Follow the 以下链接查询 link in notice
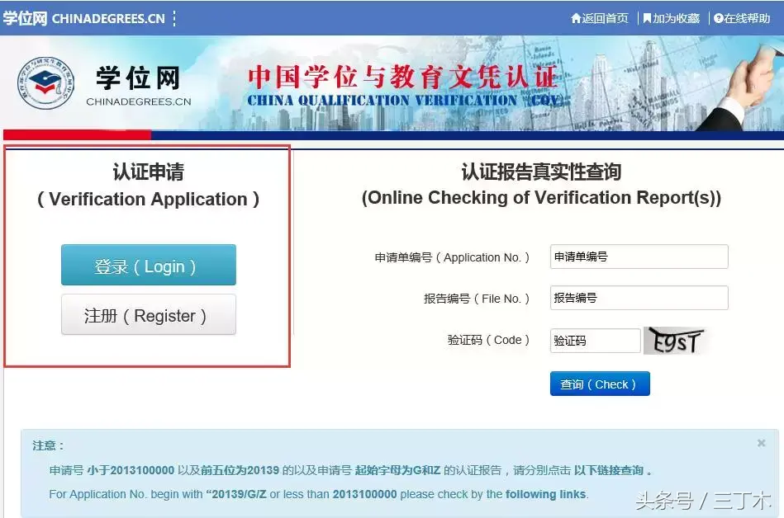The width and height of the screenshot is (784, 518). pos(609,470)
